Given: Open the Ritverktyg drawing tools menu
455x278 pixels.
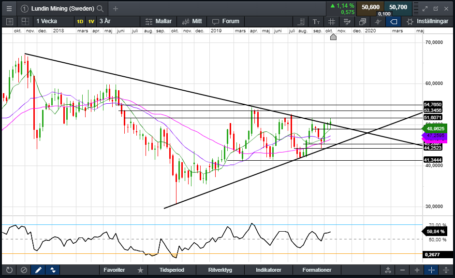Looking at the screenshot, I should pos(220,270).
